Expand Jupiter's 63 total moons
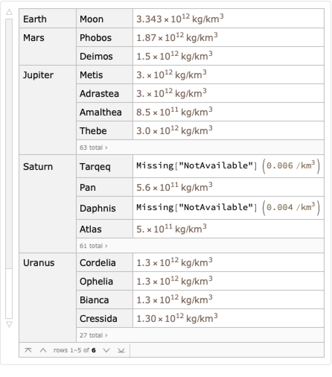332x377 pixels. tap(93, 148)
